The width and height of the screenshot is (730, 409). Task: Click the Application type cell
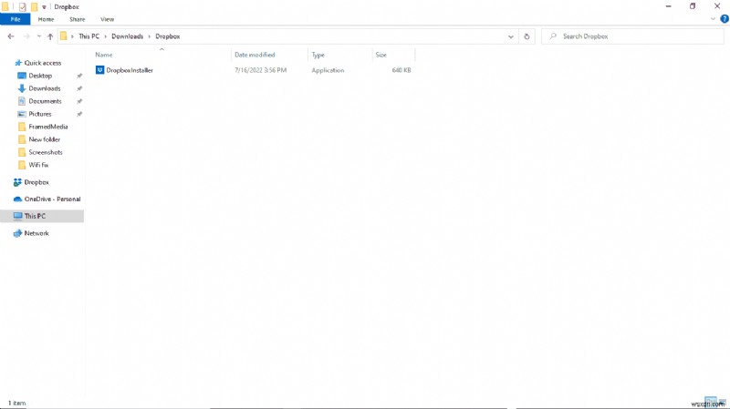click(328, 70)
